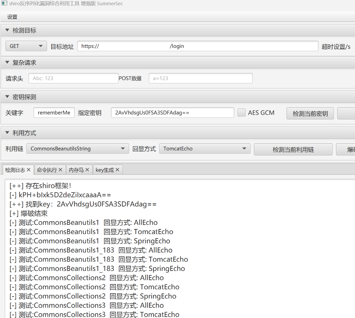Click the 检测当前利用链 button

(293, 149)
